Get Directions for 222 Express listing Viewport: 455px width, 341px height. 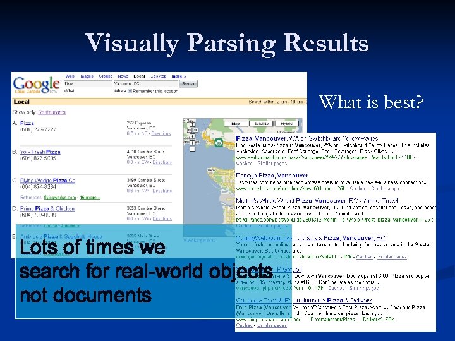[161, 133]
